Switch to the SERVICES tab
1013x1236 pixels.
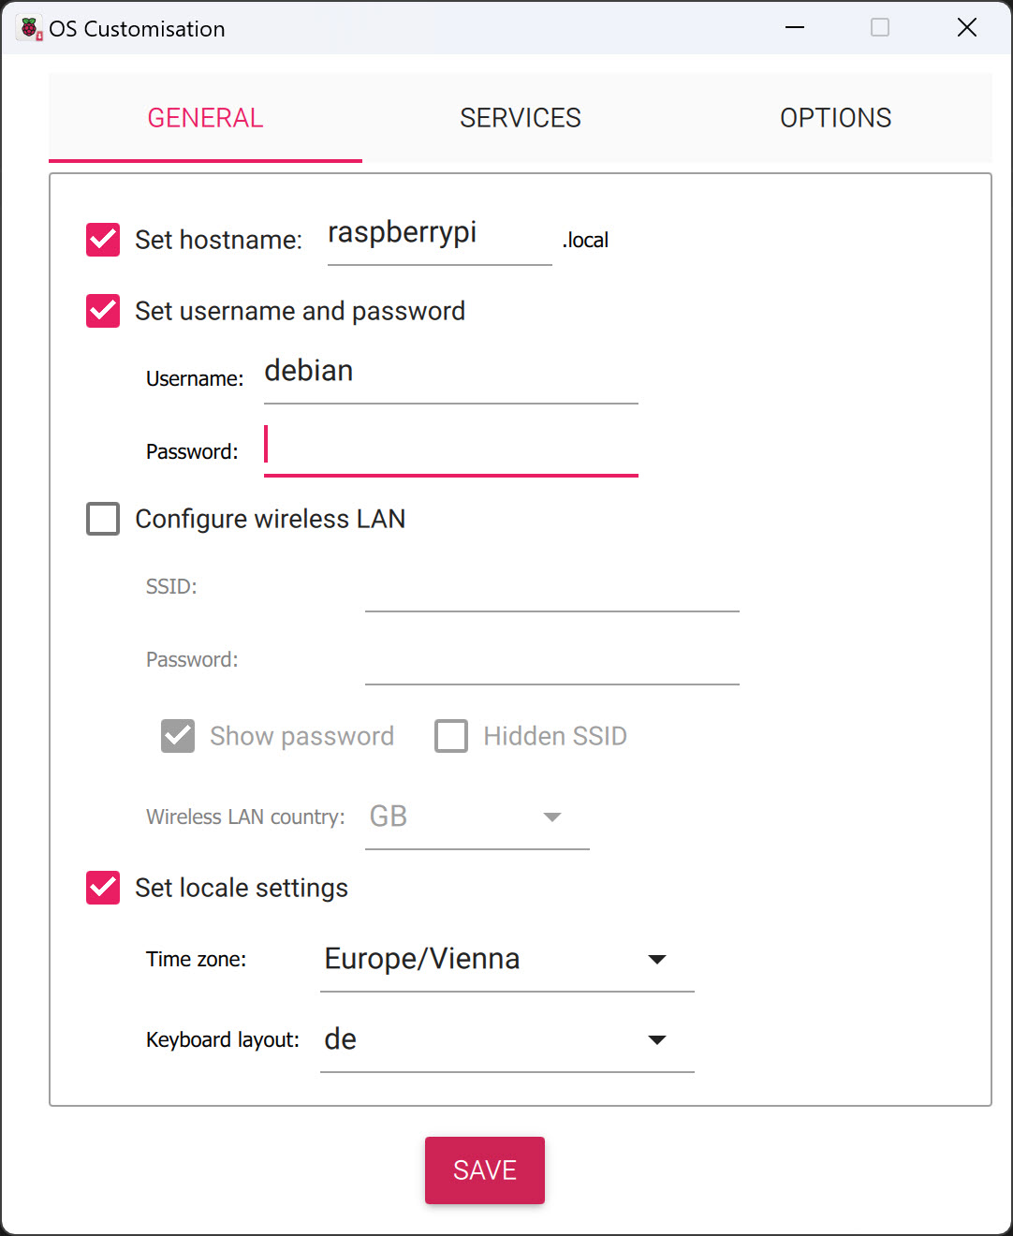point(520,117)
